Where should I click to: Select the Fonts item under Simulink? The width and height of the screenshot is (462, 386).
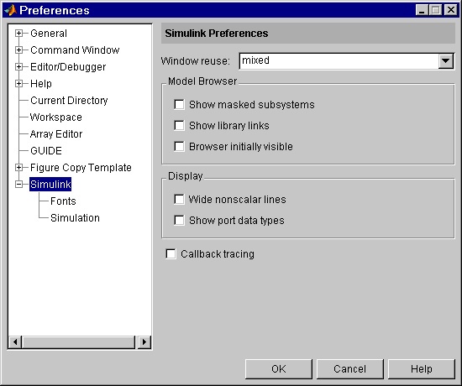click(63, 201)
